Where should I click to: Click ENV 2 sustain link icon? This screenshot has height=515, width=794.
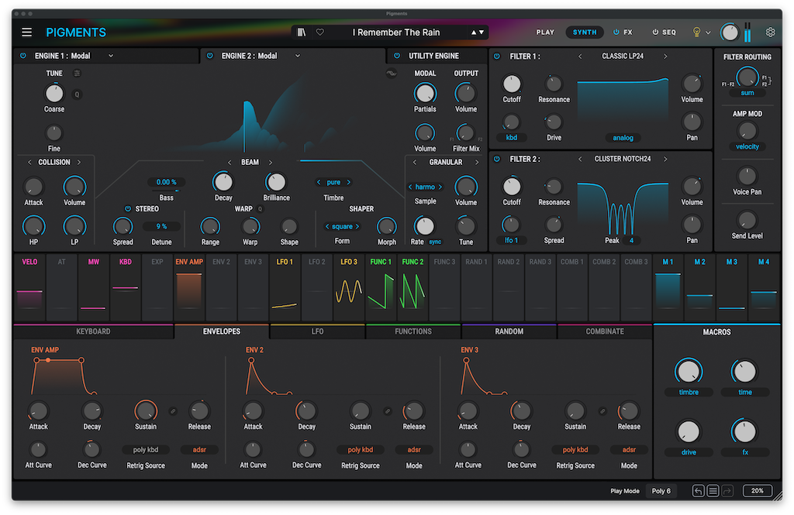click(388, 411)
